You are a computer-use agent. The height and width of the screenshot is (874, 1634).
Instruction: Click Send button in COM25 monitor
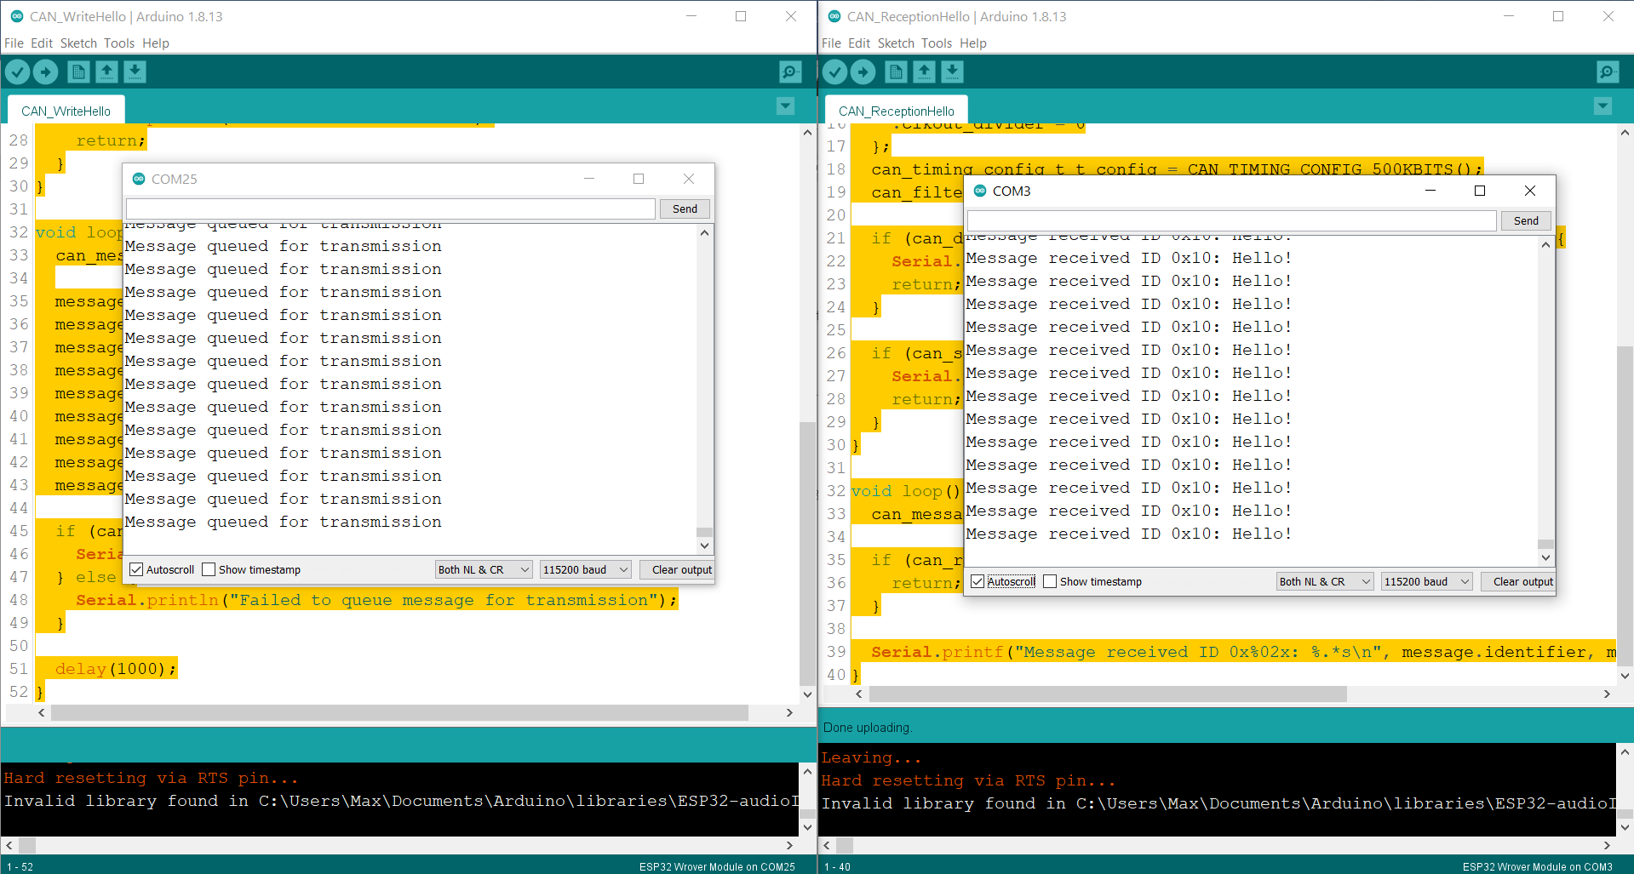pyautogui.click(x=685, y=209)
